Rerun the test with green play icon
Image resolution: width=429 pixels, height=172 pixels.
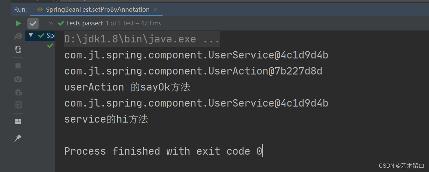pyautogui.click(x=18, y=23)
